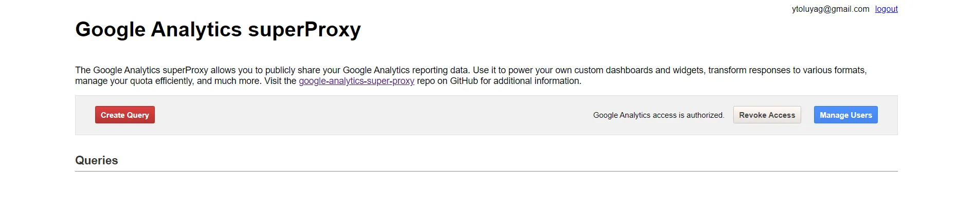Click the phrase 'for additional information'
975x213 pixels.
(530, 81)
